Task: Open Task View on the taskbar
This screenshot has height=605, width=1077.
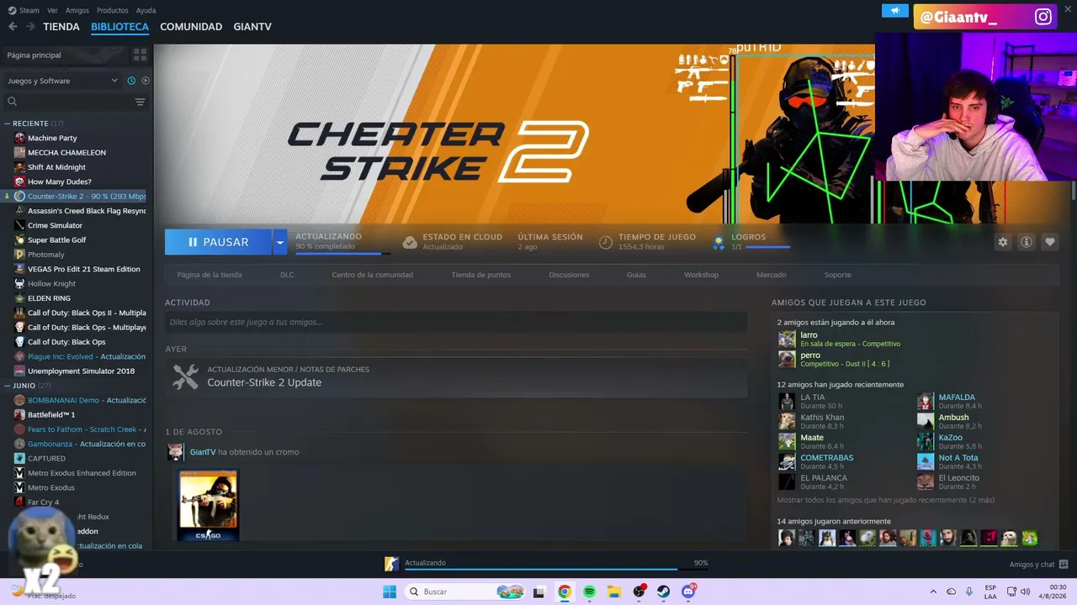Action: coord(539,592)
